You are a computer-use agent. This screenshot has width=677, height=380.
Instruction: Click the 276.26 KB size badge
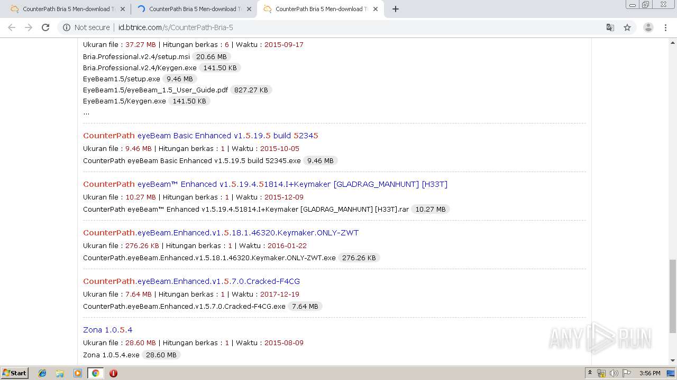pos(359,258)
